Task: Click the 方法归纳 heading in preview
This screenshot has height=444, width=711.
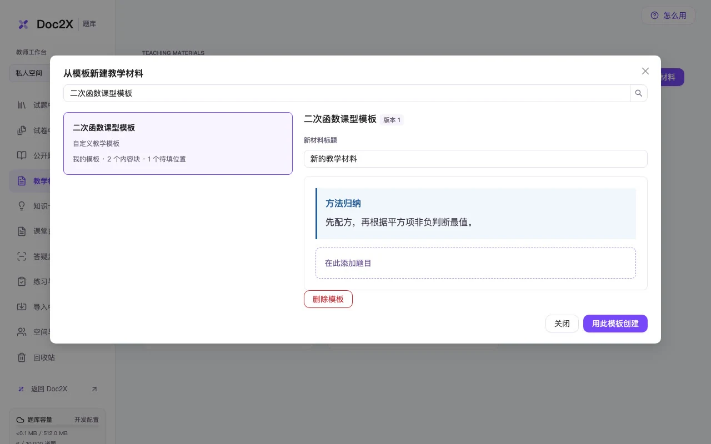Action: point(343,204)
